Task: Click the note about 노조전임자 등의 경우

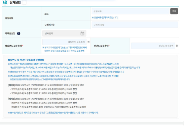Action: coord(64,76)
